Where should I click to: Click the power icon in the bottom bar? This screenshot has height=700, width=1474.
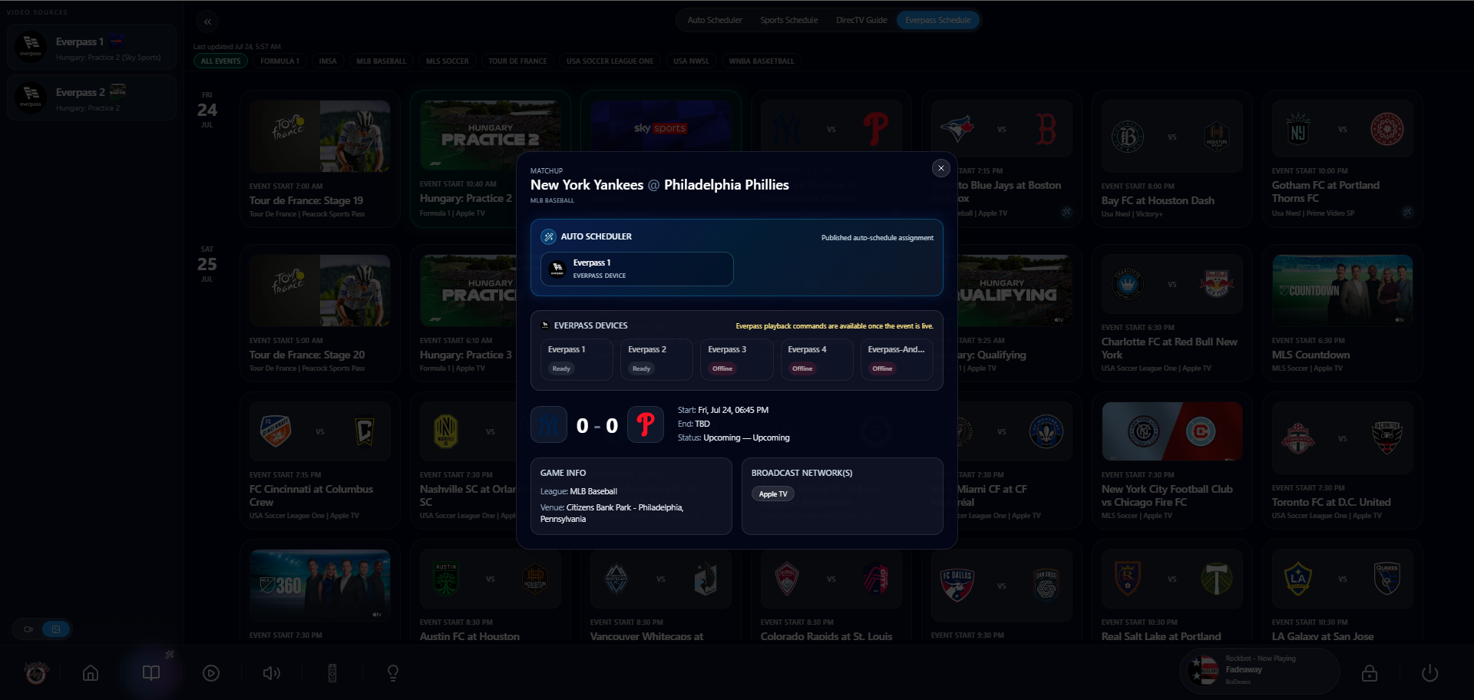coord(1429,673)
